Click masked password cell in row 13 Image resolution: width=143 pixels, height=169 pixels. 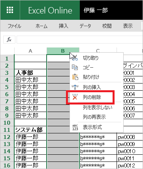point(98,144)
